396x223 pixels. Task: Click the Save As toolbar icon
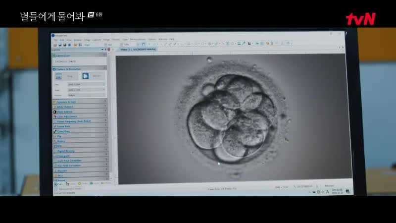coord(64,45)
